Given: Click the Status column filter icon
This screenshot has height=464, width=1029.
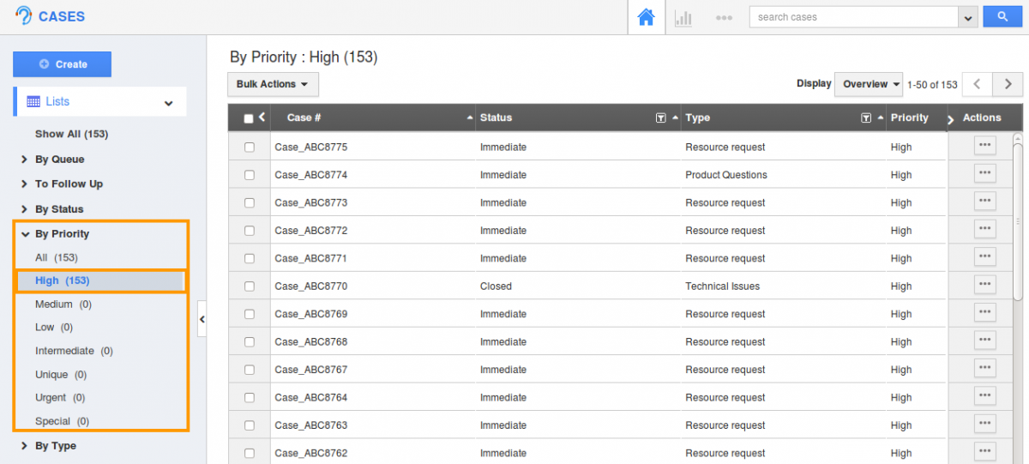Looking at the screenshot, I should click(660, 118).
